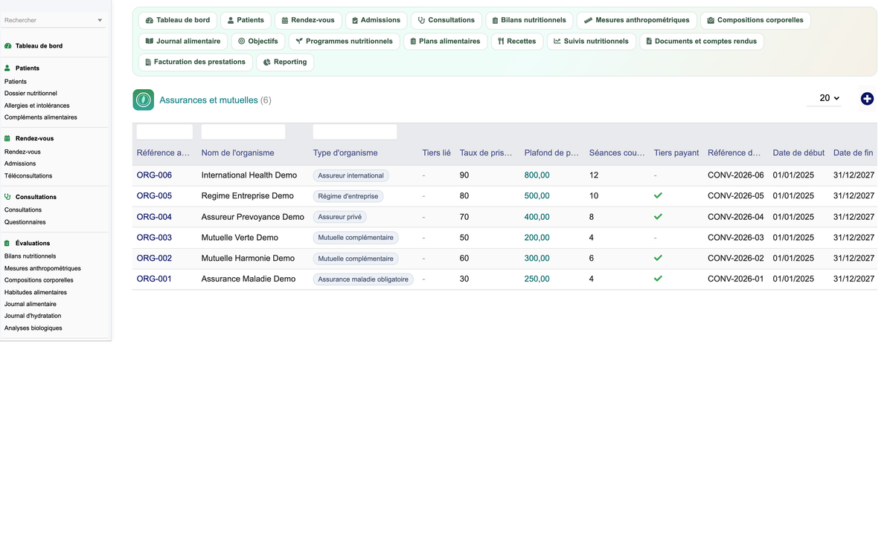This screenshot has width=893, height=552.
Task: Open the 20 rows-per-page dropdown
Action: click(x=824, y=98)
